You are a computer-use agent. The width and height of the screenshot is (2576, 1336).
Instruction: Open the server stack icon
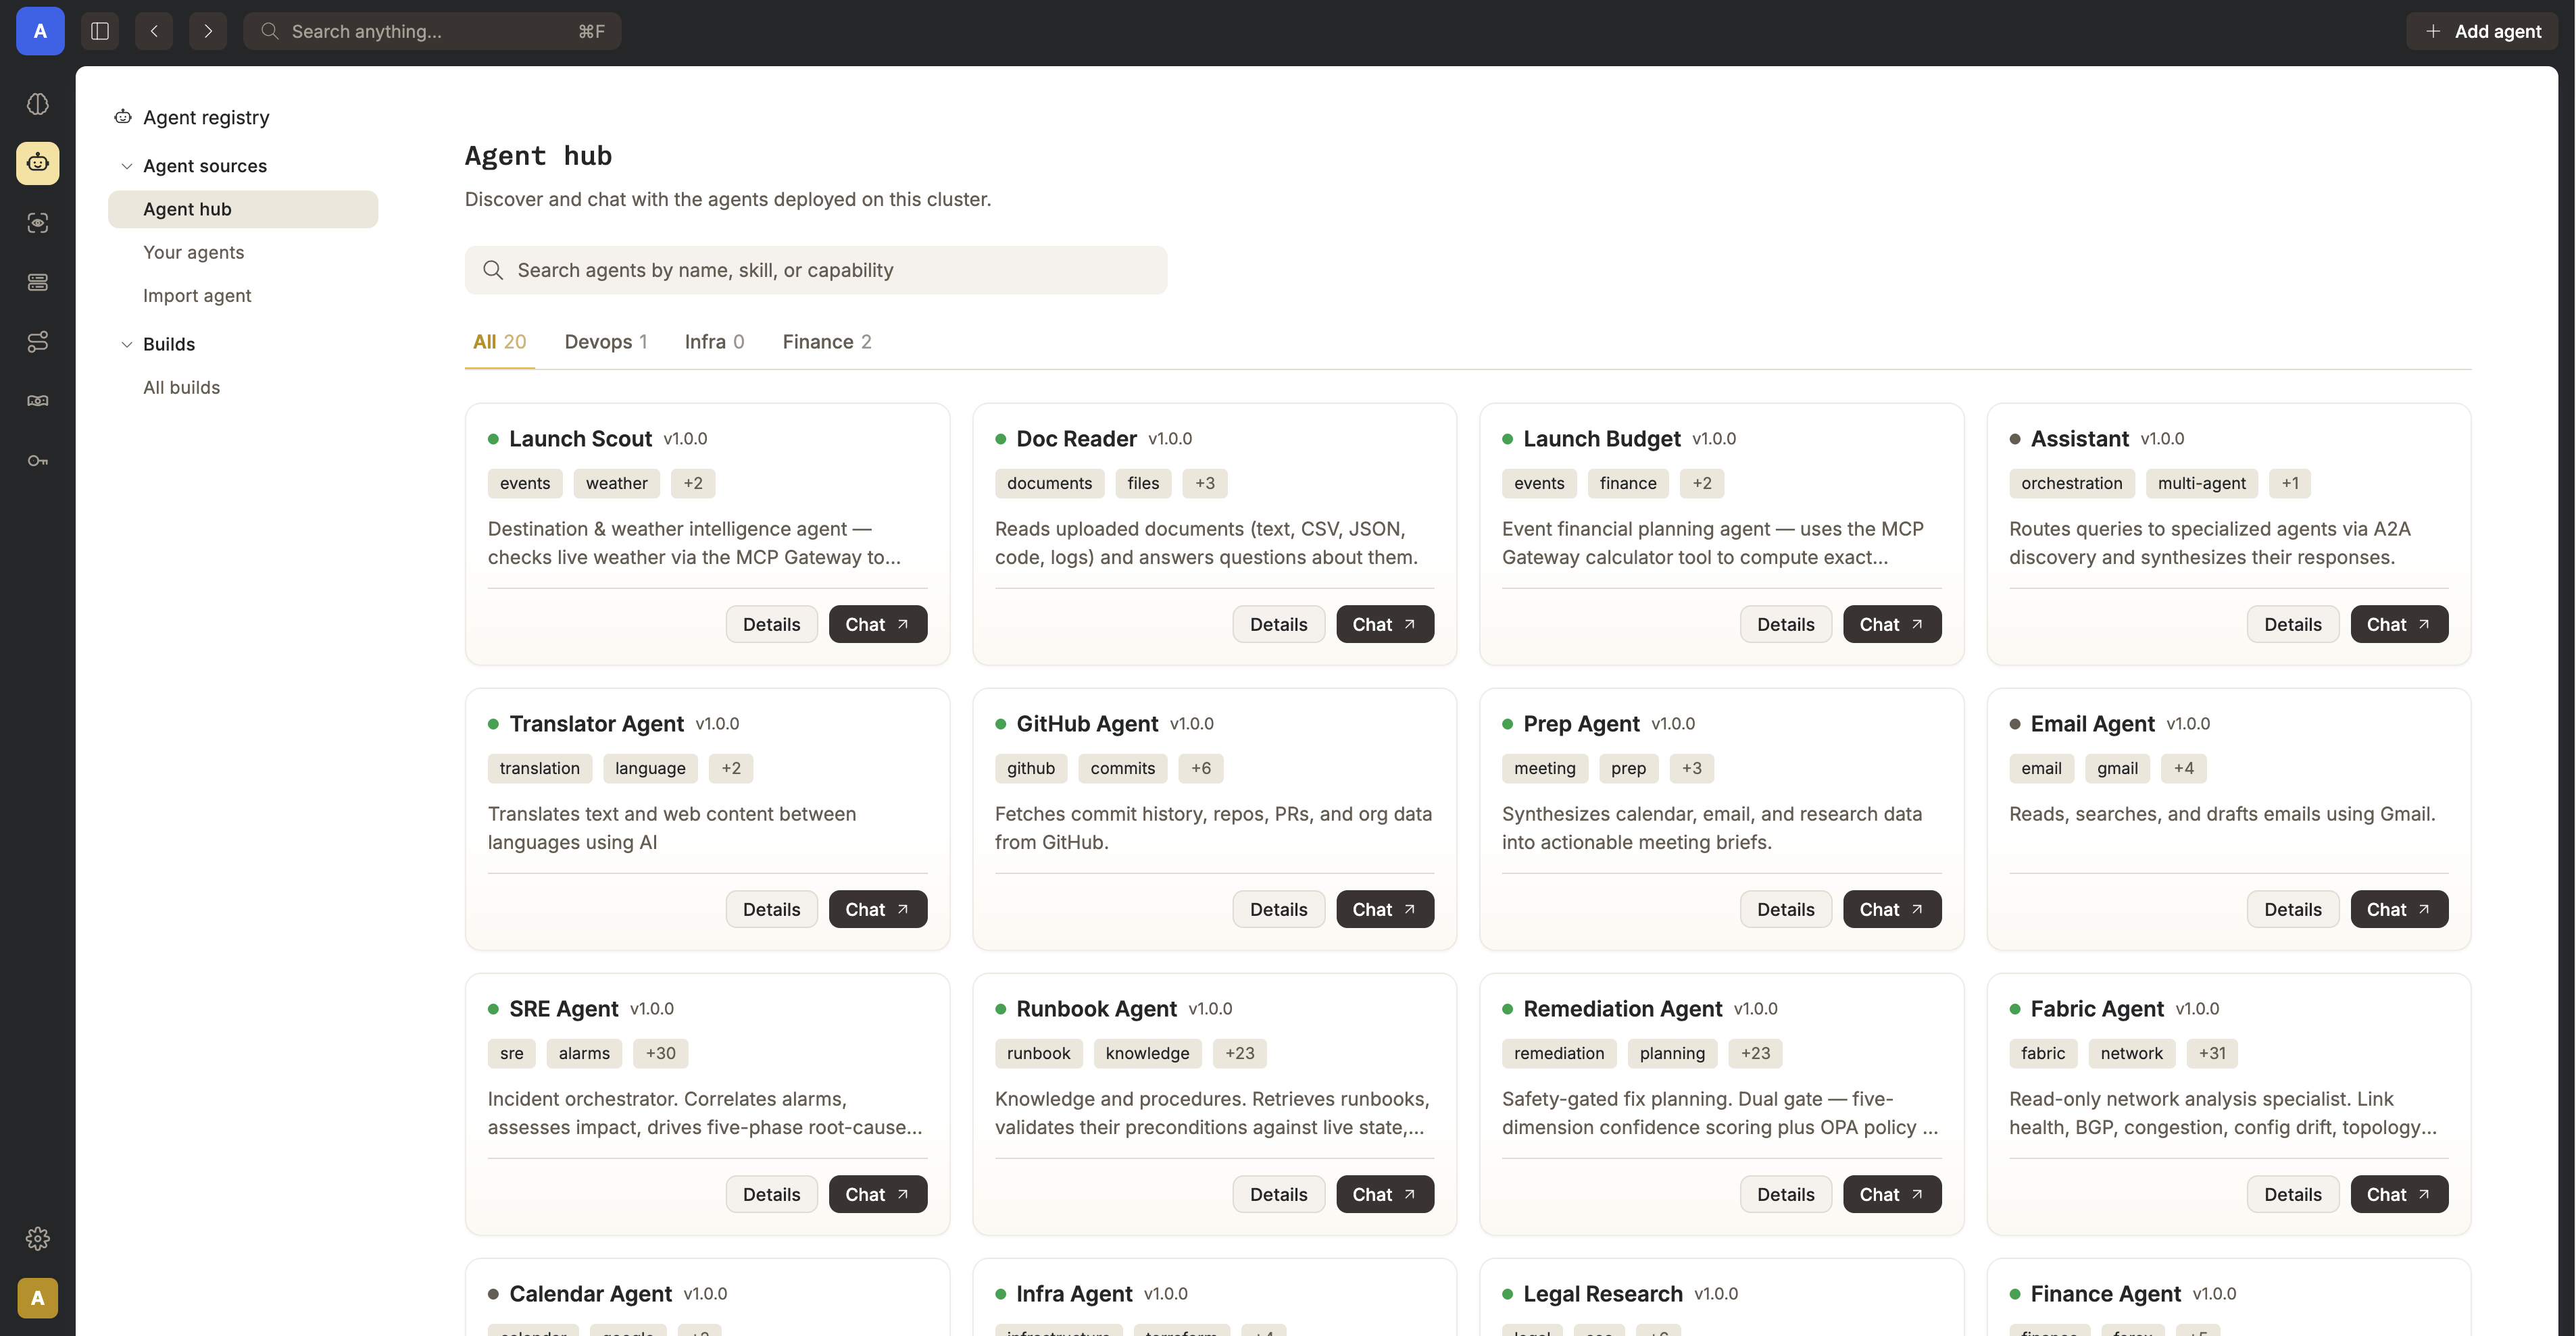(38, 282)
